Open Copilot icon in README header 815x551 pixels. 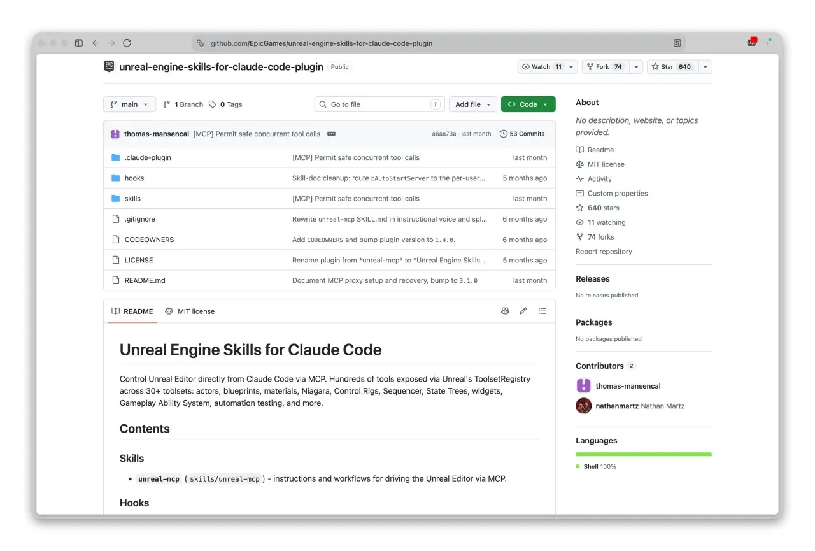pyautogui.click(x=505, y=311)
